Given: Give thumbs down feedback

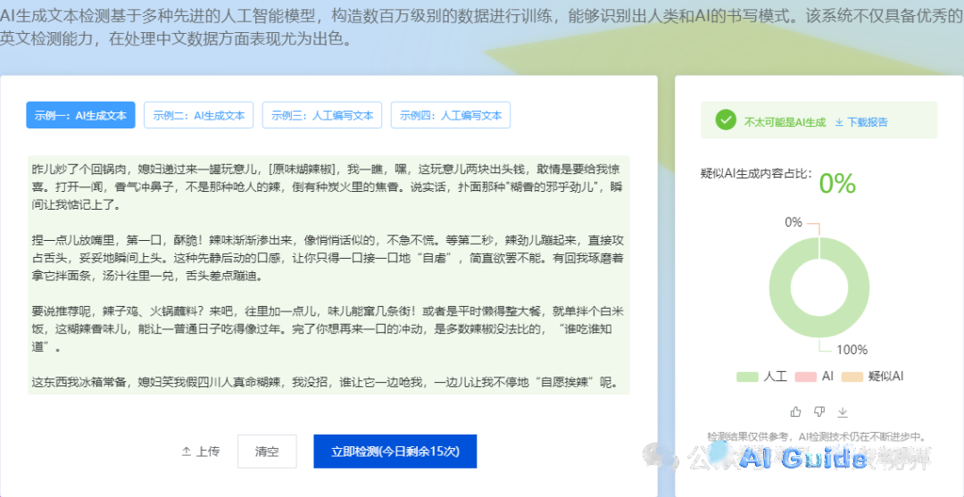Looking at the screenshot, I should pos(819,411).
